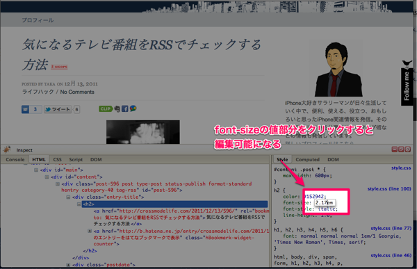
Task: Open the Computed side panel tab
Action: click(307, 159)
